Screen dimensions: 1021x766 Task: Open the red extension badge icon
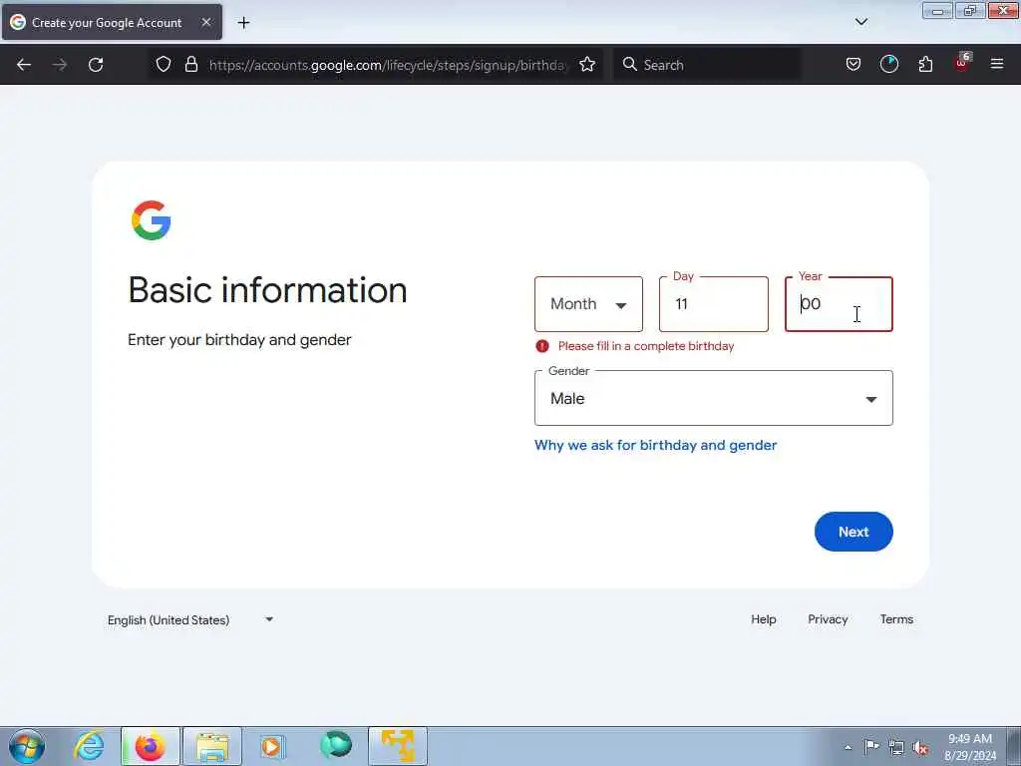[x=962, y=63]
